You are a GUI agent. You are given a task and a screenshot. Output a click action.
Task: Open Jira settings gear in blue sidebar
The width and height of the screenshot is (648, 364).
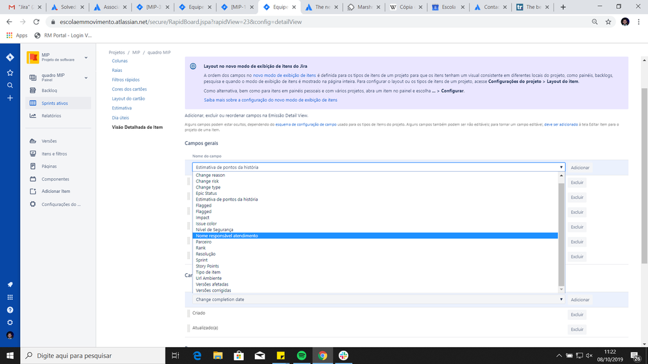(10, 323)
